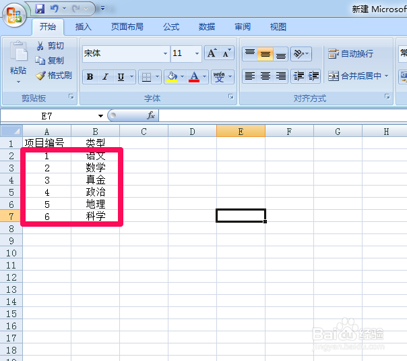Decrease font size with small A icon
The image size is (407, 361).
227,53
